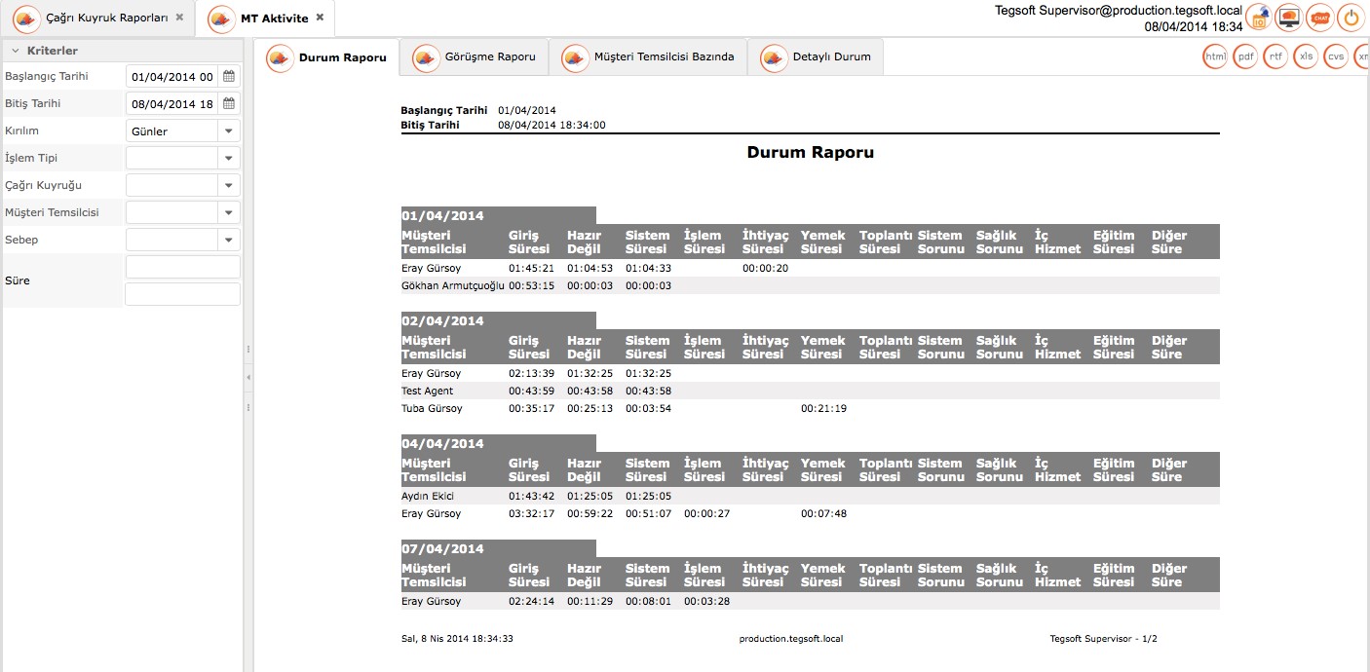Open the Bitiş Tarihi calendar picker
Viewport: 1370px width, 672px height.
click(229, 103)
